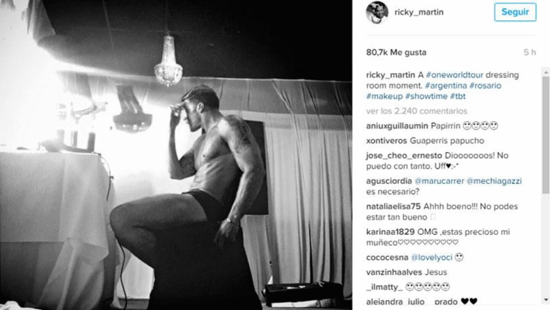
Task: Click the Seguir follow button
Action: click(x=515, y=12)
